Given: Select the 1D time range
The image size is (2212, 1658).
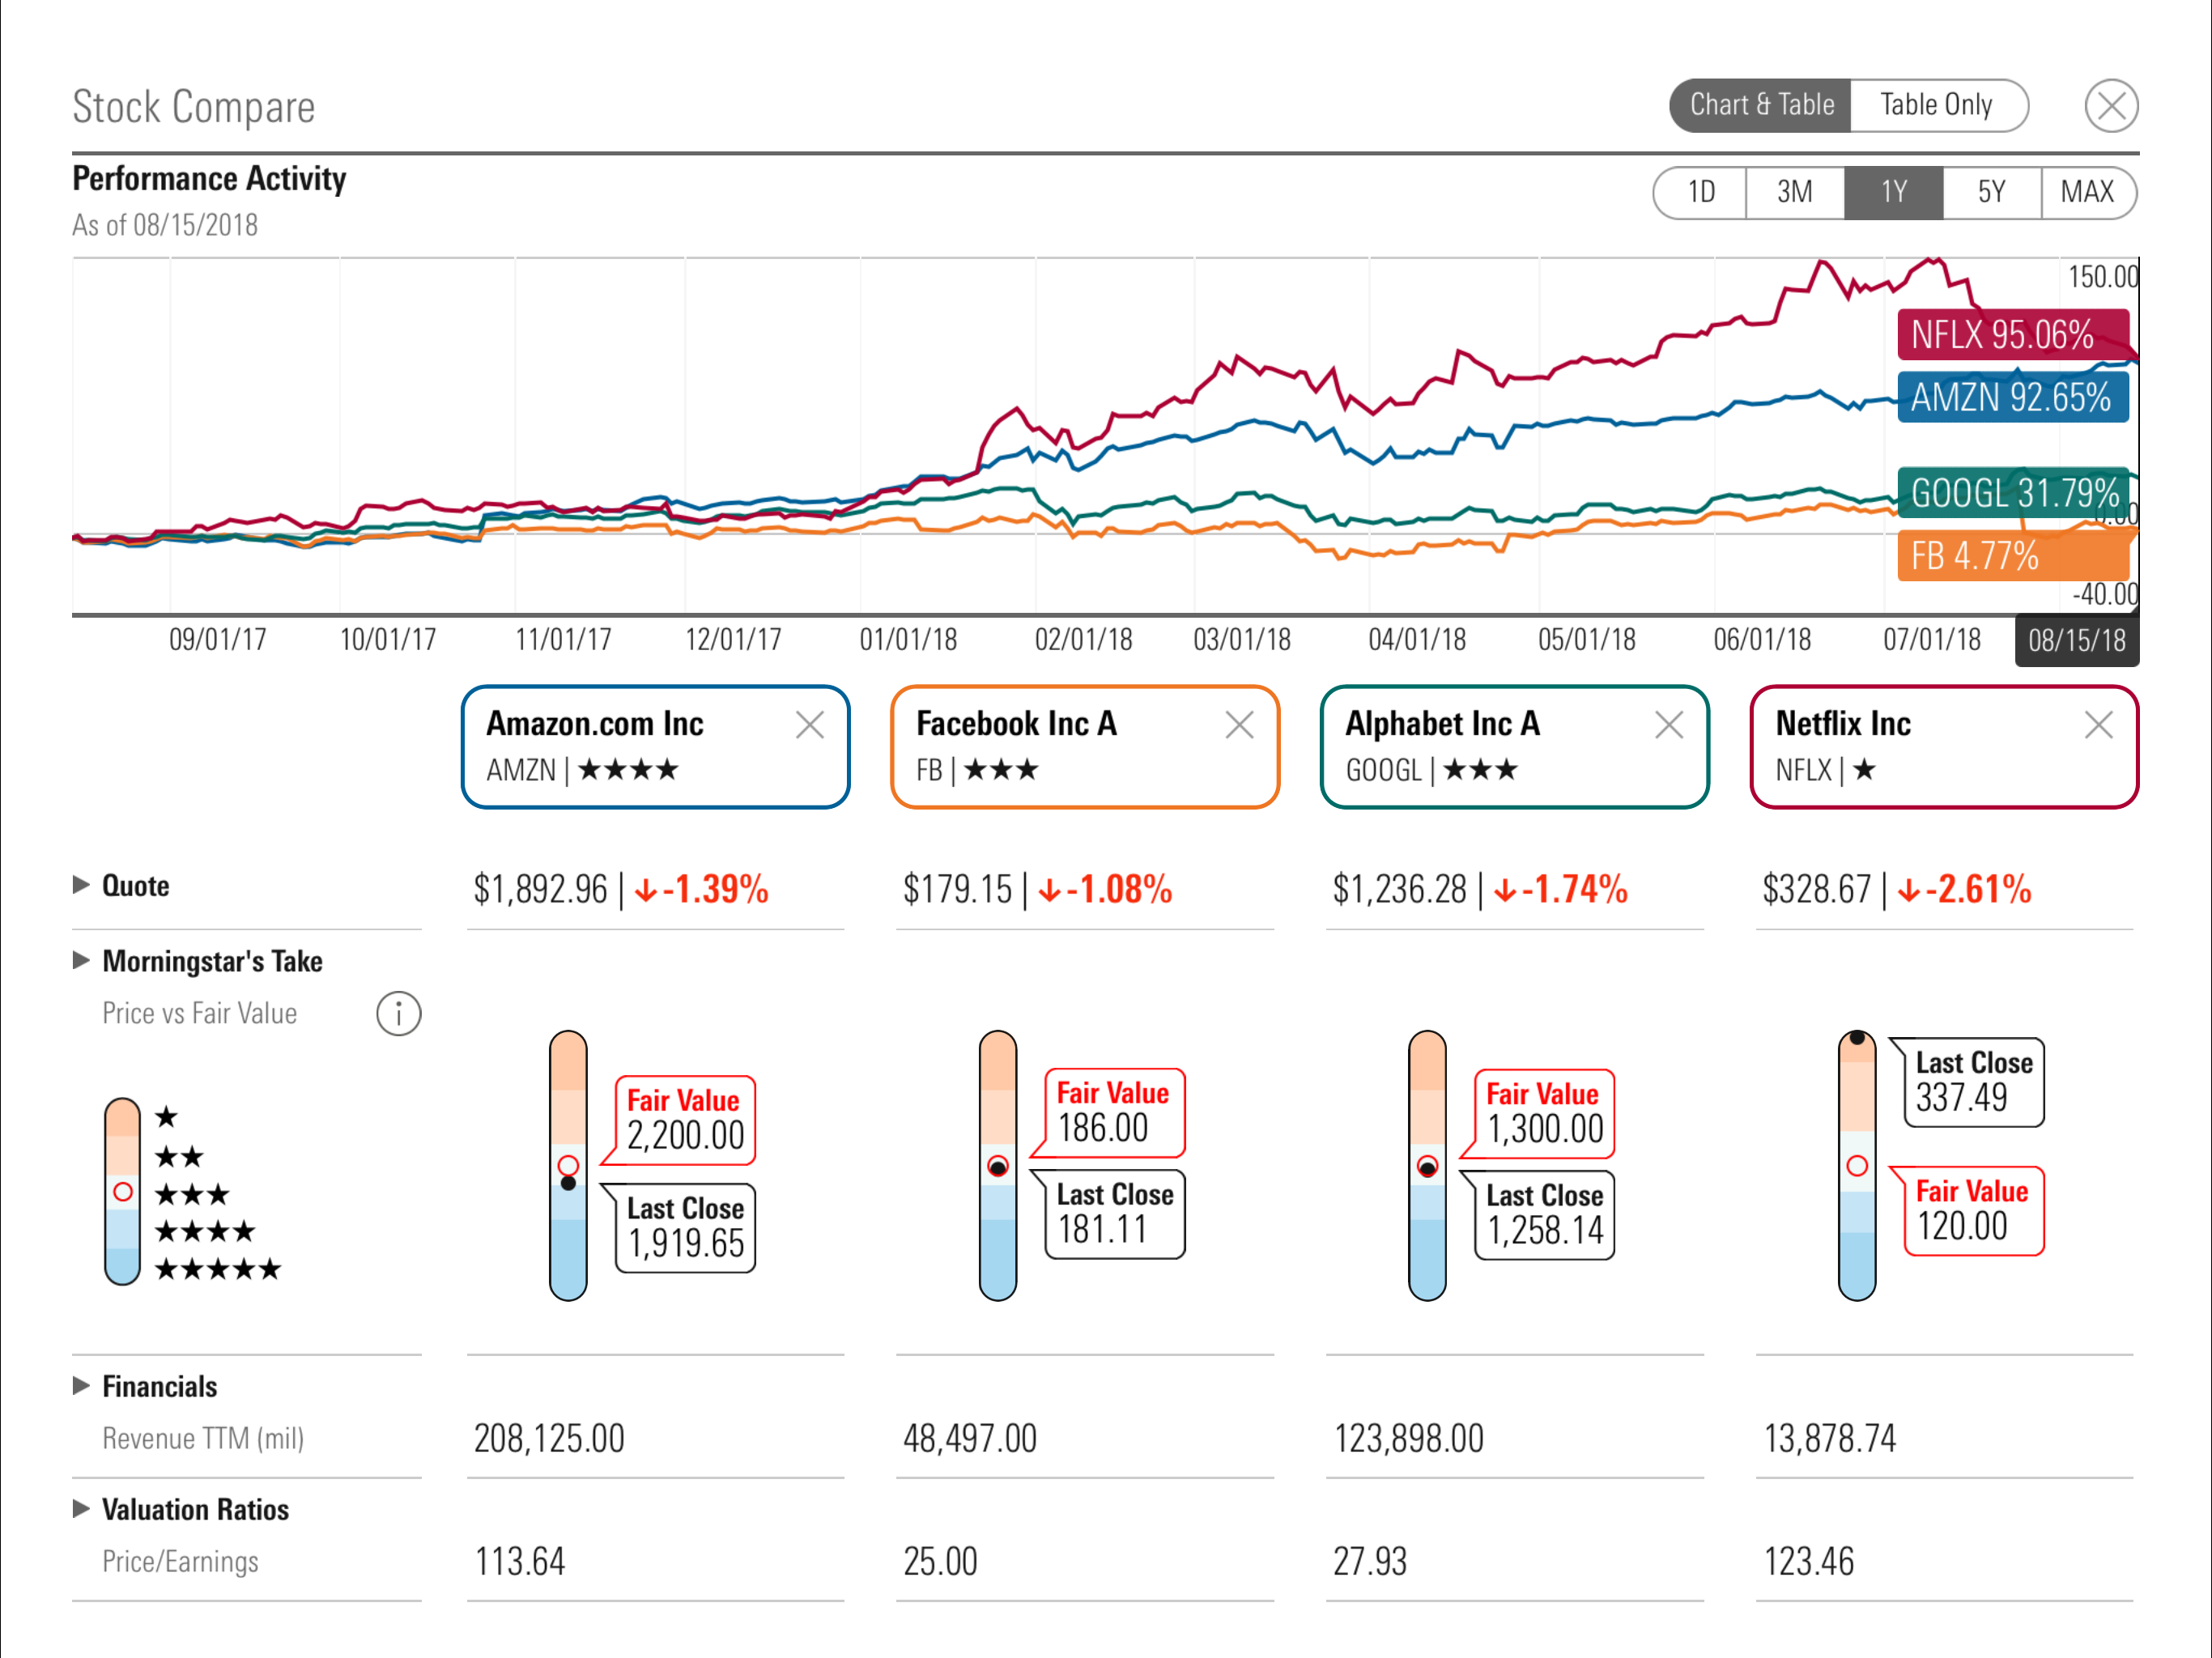Looking at the screenshot, I should click(x=1700, y=192).
